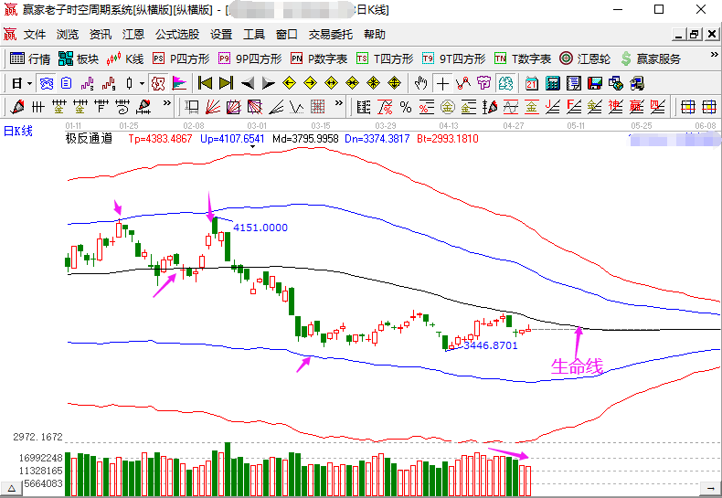The image size is (722, 498).
Task: Open the calculator tool icon
Action: coord(553,83)
